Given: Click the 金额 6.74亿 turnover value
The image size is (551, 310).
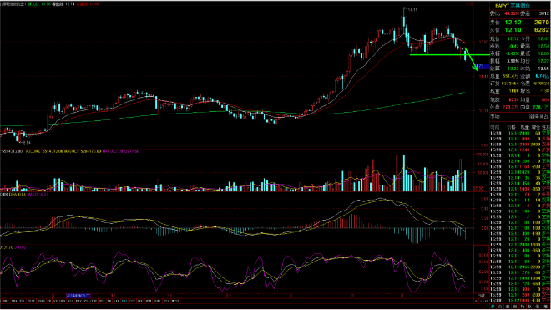Looking at the screenshot, I should [x=542, y=76].
